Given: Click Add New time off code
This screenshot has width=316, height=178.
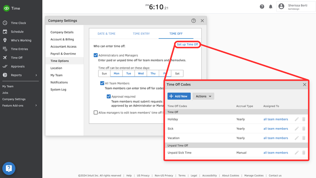Looking at the screenshot, I should (179, 96).
